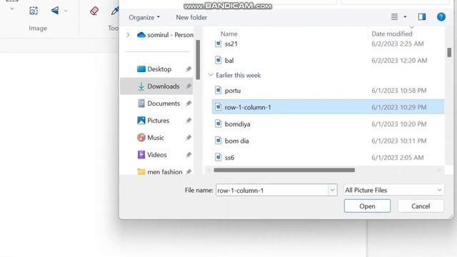Image resolution: width=457 pixels, height=257 pixels.
Task: Click the pin icon next to Documents
Action: (189, 104)
